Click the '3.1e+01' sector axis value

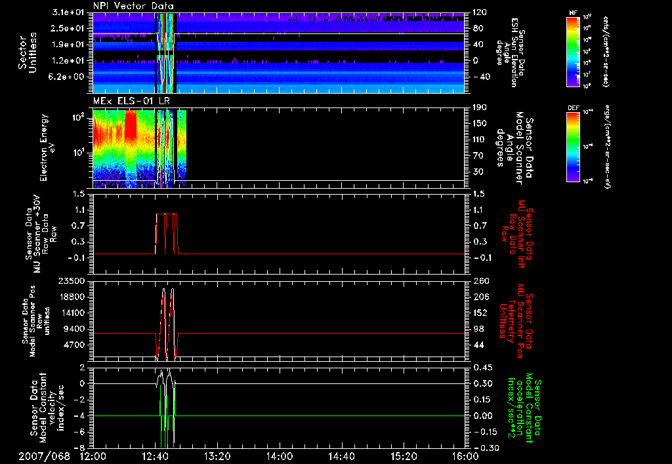68,12
